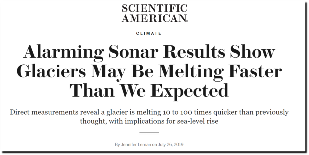This screenshot has height=155, width=309.
Task: Click the registered trademark symbol after AMERICAN
Action: [x=187, y=21]
